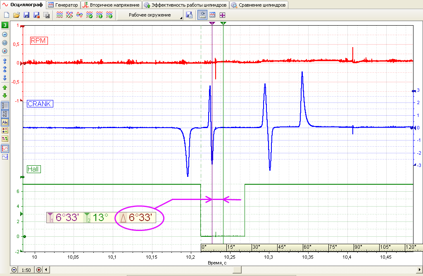Screen dimensions: 423x276
Task: Open the Рабочее окружение dropdown
Action: [150, 15]
